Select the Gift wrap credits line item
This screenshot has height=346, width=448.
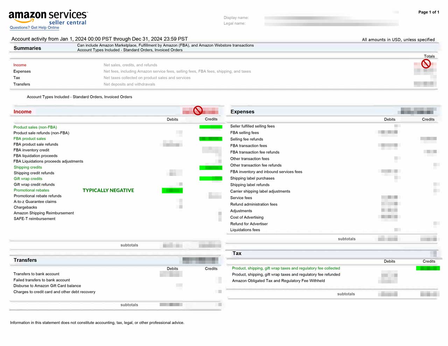click(28, 179)
